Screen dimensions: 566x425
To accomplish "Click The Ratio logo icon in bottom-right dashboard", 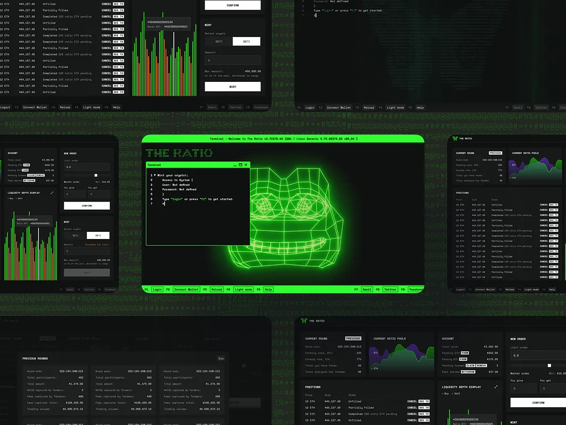I will pos(304,320).
